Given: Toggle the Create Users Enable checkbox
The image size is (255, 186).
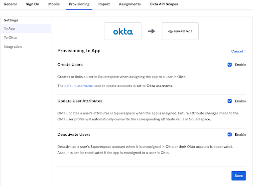Looking at the screenshot, I should click(230, 65).
